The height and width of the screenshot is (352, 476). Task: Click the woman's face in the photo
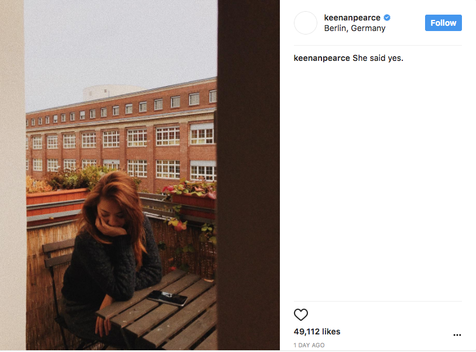(111, 216)
